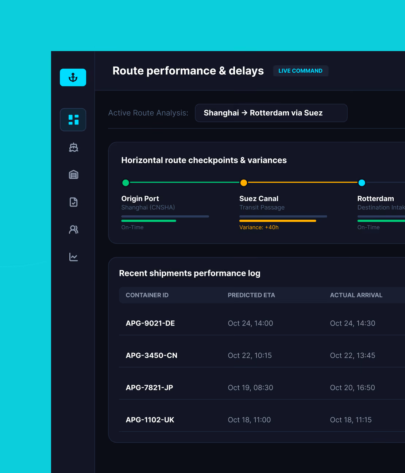The width and height of the screenshot is (405, 473).
Task: Click the Route performance & delays heading
Action: tap(188, 71)
